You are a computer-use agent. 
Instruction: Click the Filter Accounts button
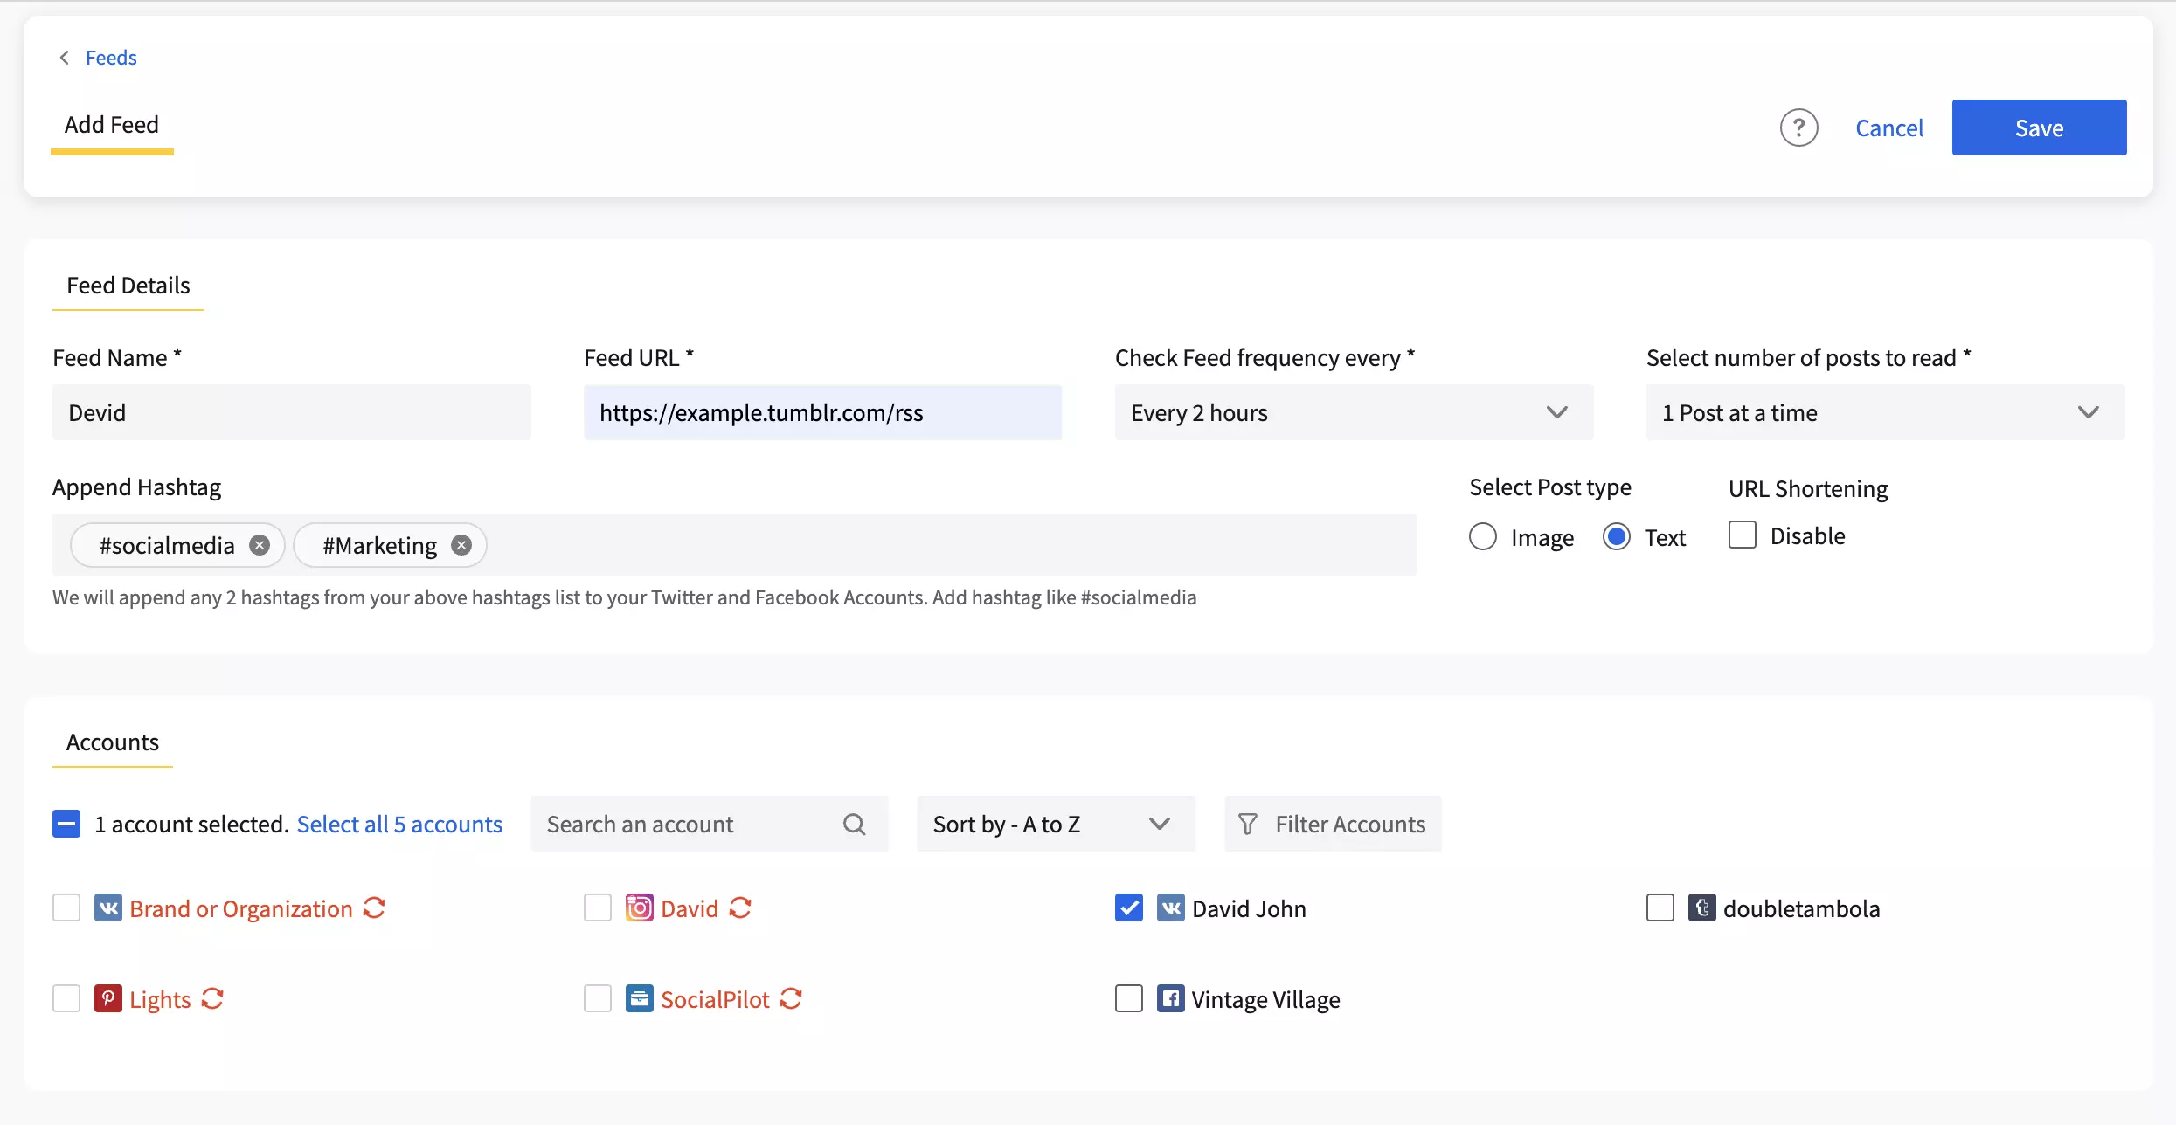[1333, 824]
